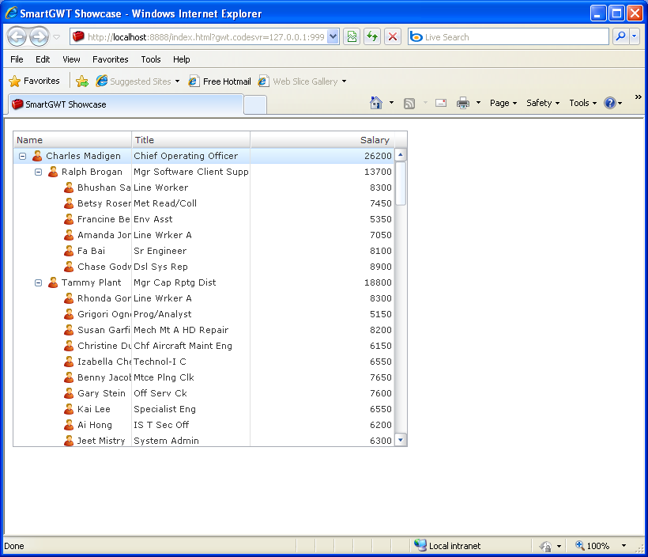Select the SmartGWT Showcase tab
This screenshot has width=648, height=557.
pos(125,104)
